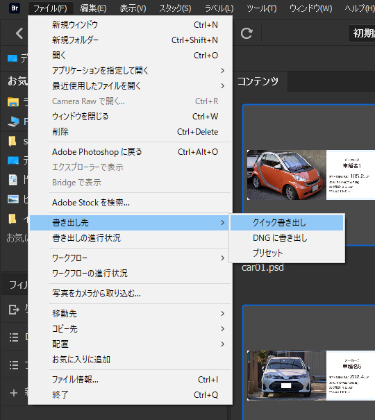Open the 表示(V) menu
Viewport: 375px width, 420px height.
(x=133, y=8)
